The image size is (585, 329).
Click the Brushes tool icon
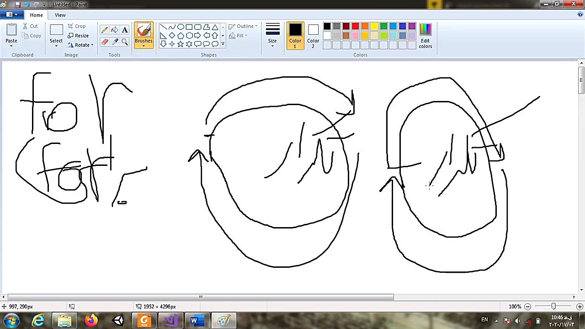click(x=144, y=31)
